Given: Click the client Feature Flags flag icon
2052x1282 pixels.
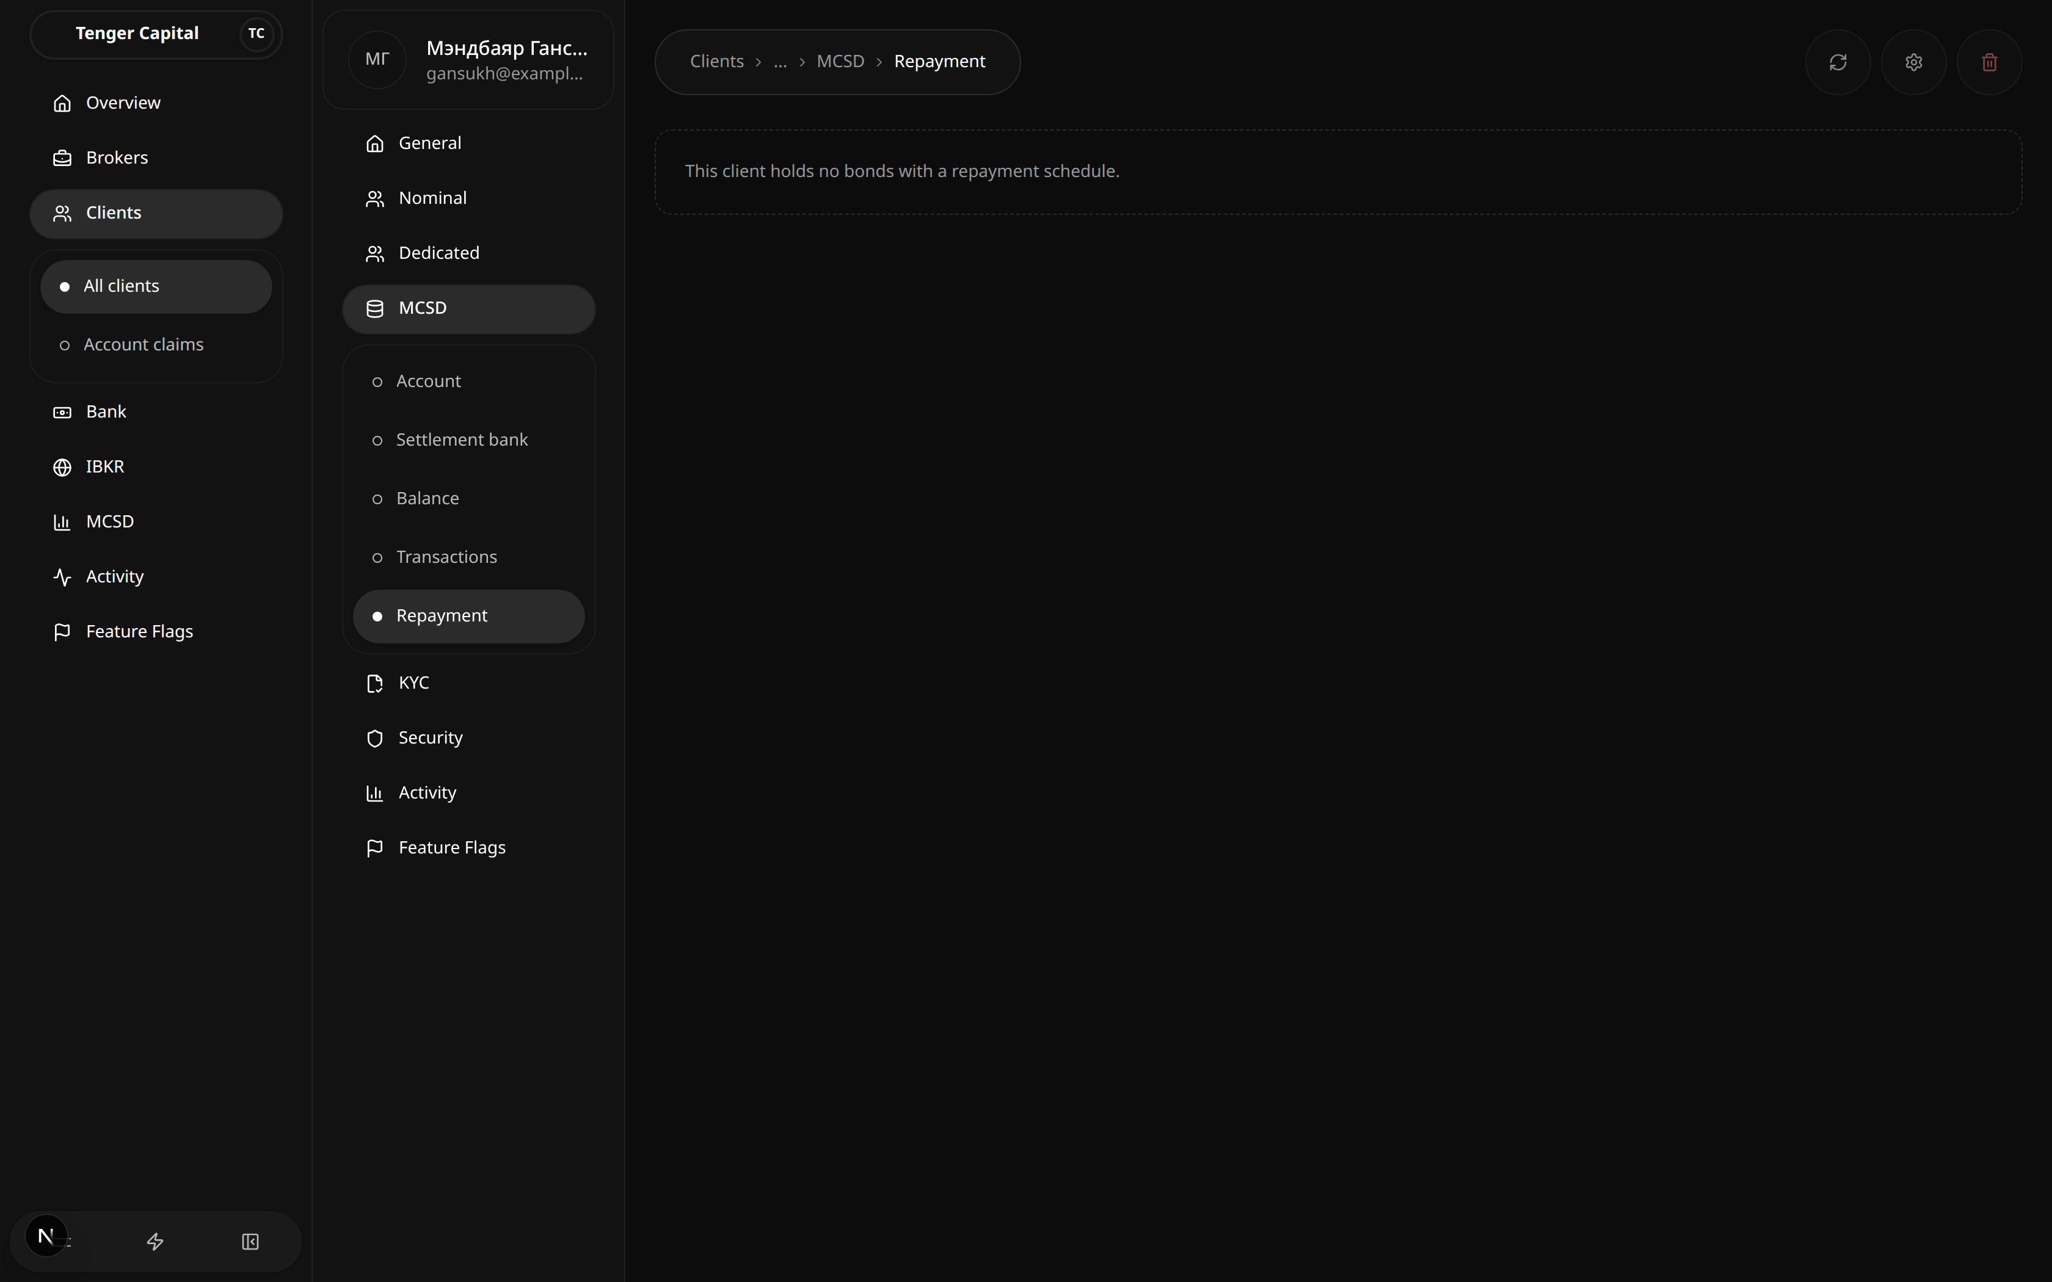Looking at the screenshot, I should 375,849.
